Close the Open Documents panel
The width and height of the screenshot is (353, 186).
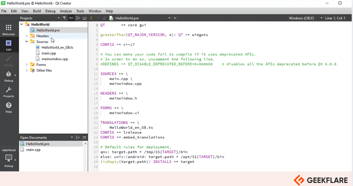click(84, 138)
